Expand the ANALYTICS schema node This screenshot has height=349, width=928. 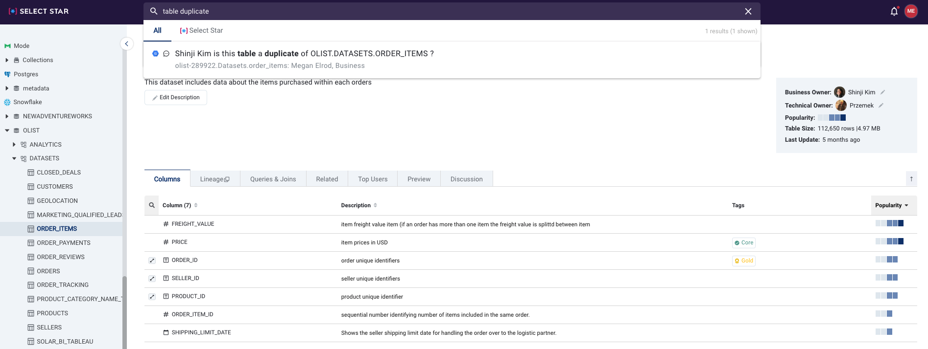click(x=14, y=145)
